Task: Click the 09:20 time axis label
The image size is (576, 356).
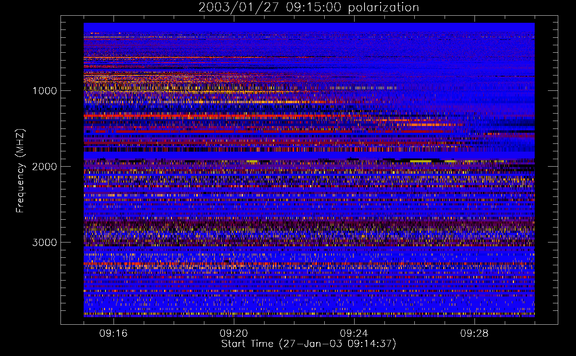Action: [x=234, y=334]
